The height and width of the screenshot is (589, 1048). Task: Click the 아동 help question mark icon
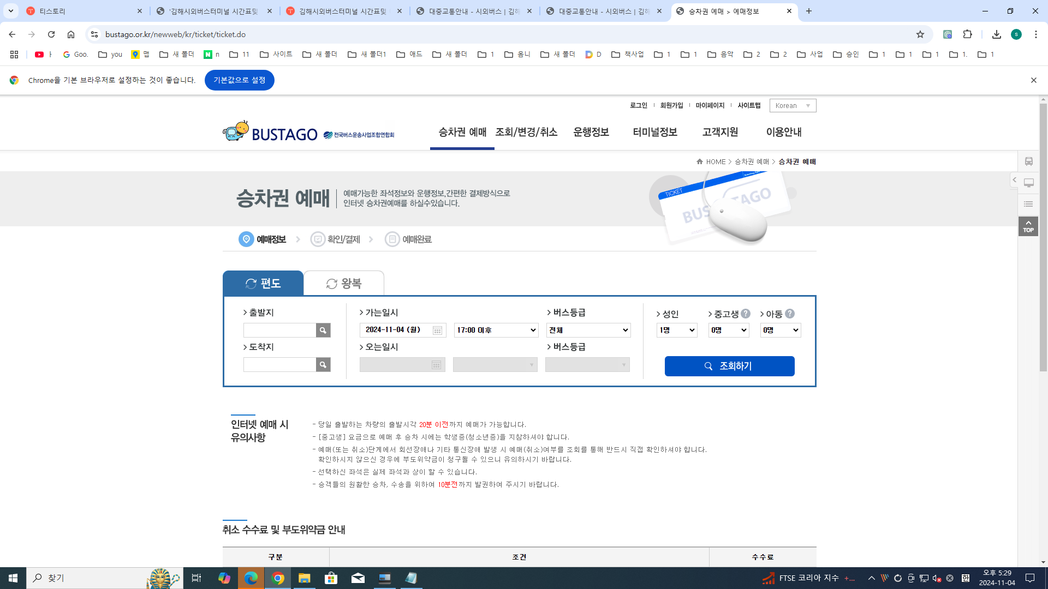click(x=790, y=314)
